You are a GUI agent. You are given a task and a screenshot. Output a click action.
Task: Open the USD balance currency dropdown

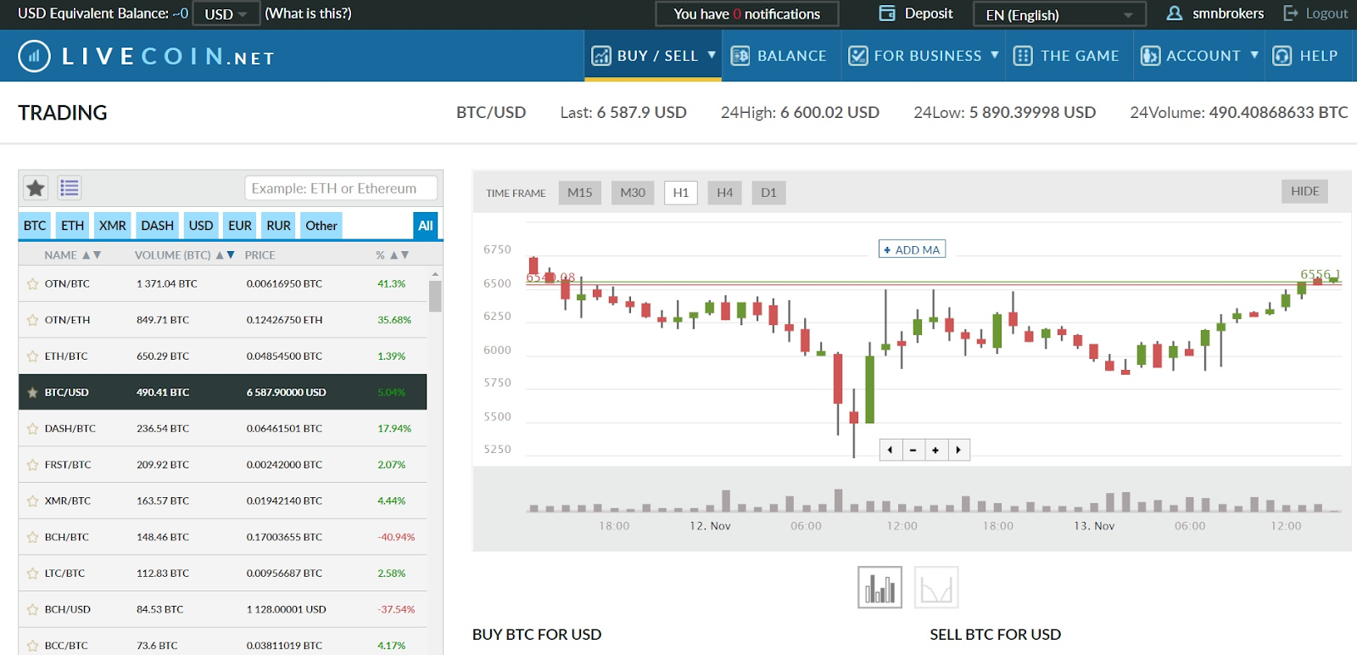click(x=226, y=14)
